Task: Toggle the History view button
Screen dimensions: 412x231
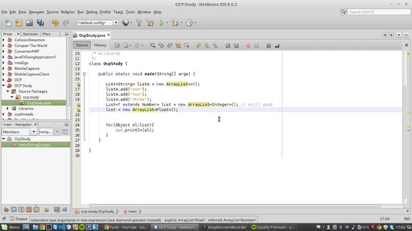Action: (100, 45)
